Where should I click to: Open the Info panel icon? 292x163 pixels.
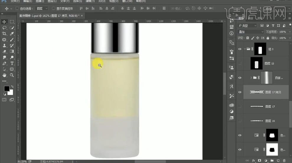[232, 33]
